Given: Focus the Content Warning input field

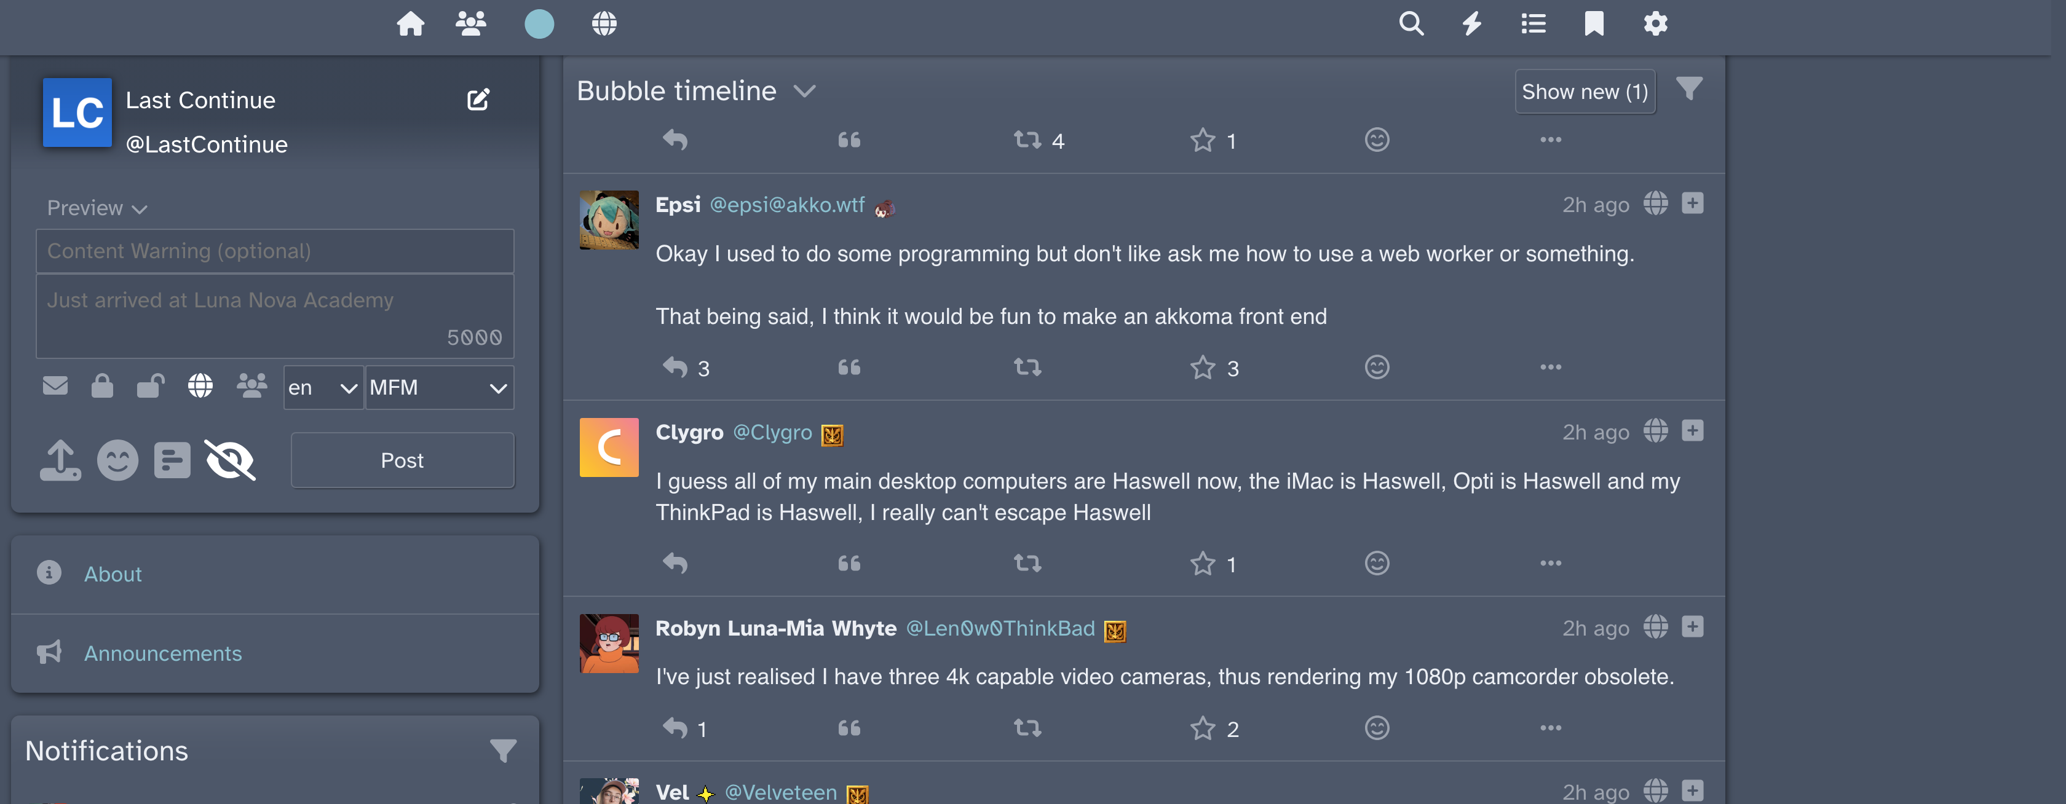Looking at the screenshot, I should tap(274, 251).
